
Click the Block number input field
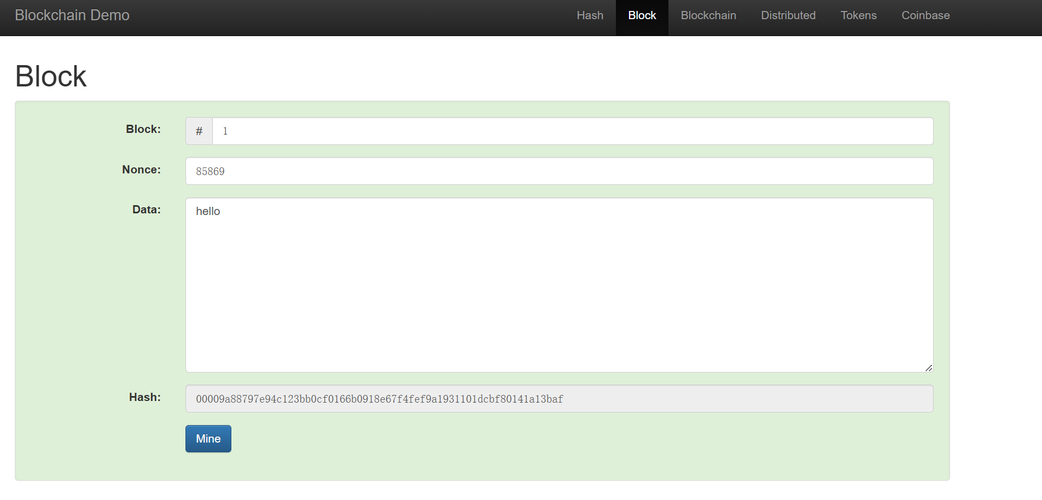[572, 131]
